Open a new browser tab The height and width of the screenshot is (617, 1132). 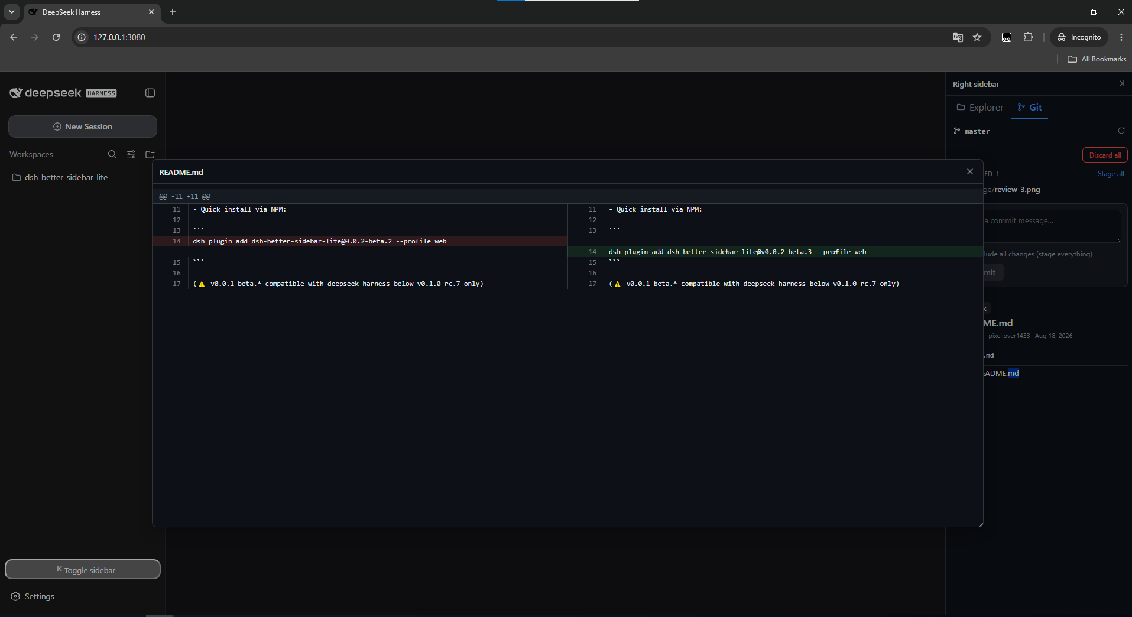[x=173, y=12]
